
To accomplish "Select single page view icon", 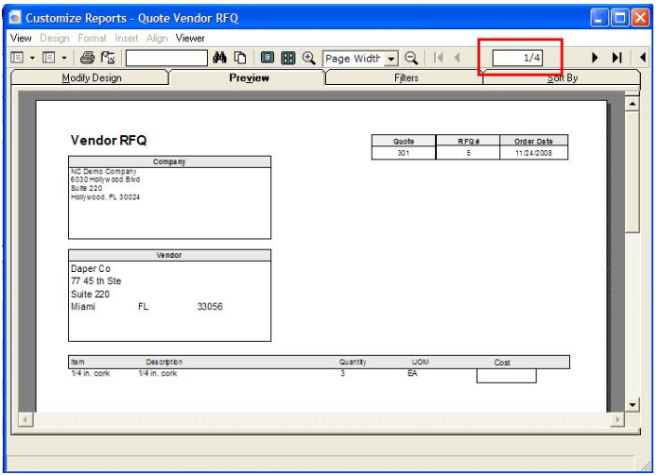I will click(268, 58).
